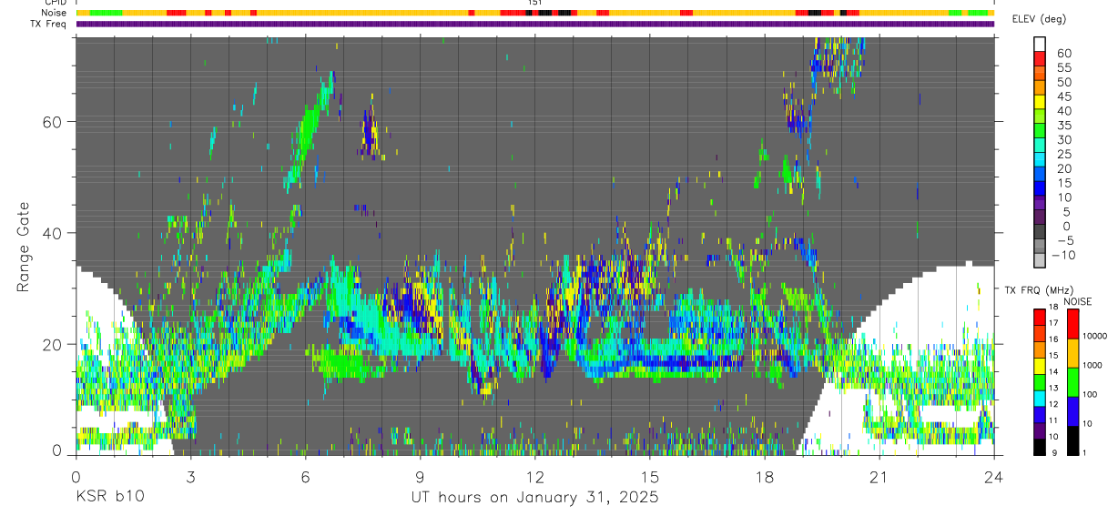Click the KSR b10 radar beam label
Screen dimensions: 1118x516
(x=108, y=497)
